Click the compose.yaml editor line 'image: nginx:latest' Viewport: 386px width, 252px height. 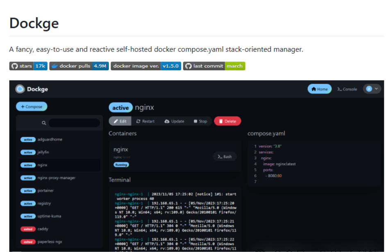click(279, 164)
